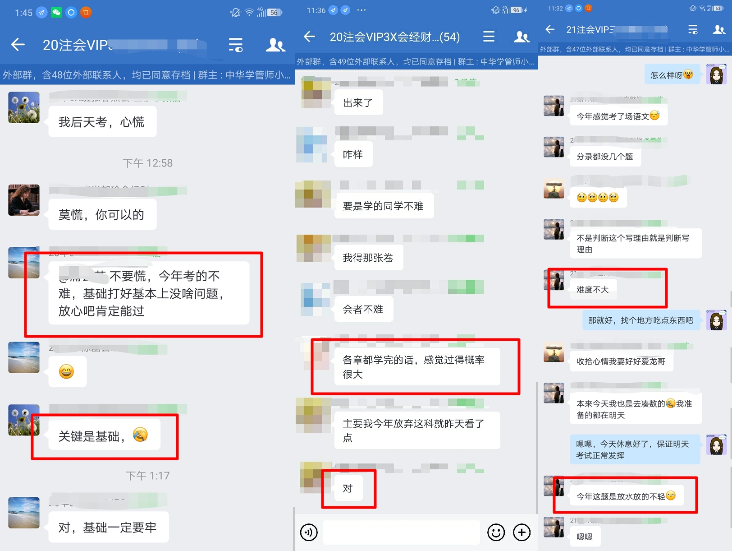
Task: Tap the plus icon to open more functions
Action: [x=522, y=532]
